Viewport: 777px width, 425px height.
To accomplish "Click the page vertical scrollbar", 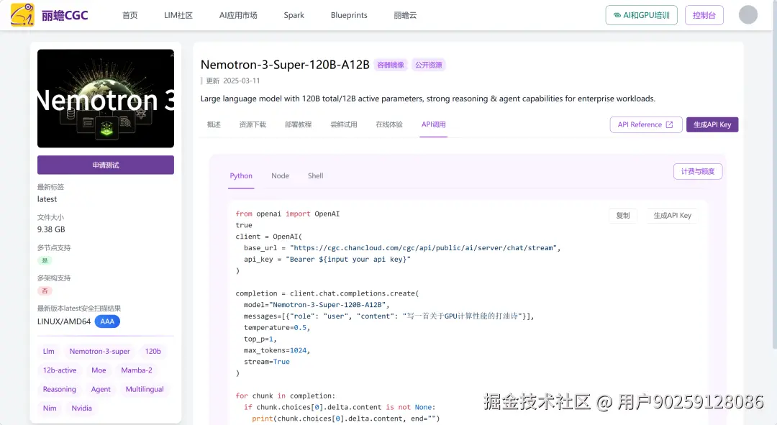I will pos(774,173).
